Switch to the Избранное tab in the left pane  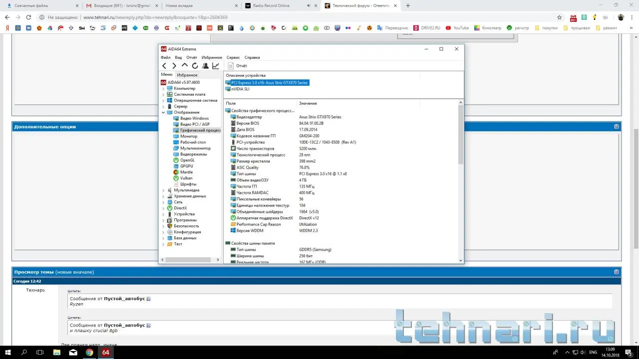click(187, 75)
